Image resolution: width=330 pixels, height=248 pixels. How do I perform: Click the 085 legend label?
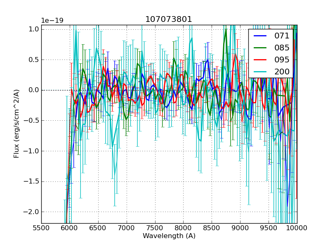[x=282, y=48]
